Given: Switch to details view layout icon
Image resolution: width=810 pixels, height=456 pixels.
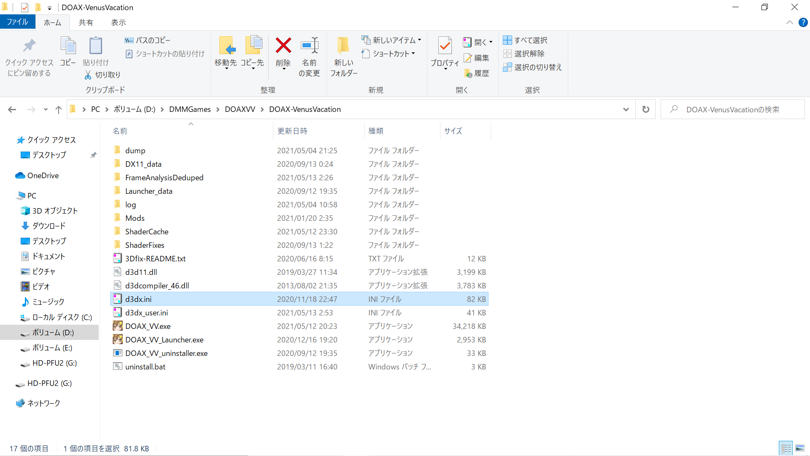Looking at the screenshot, I should click(786, 448).
